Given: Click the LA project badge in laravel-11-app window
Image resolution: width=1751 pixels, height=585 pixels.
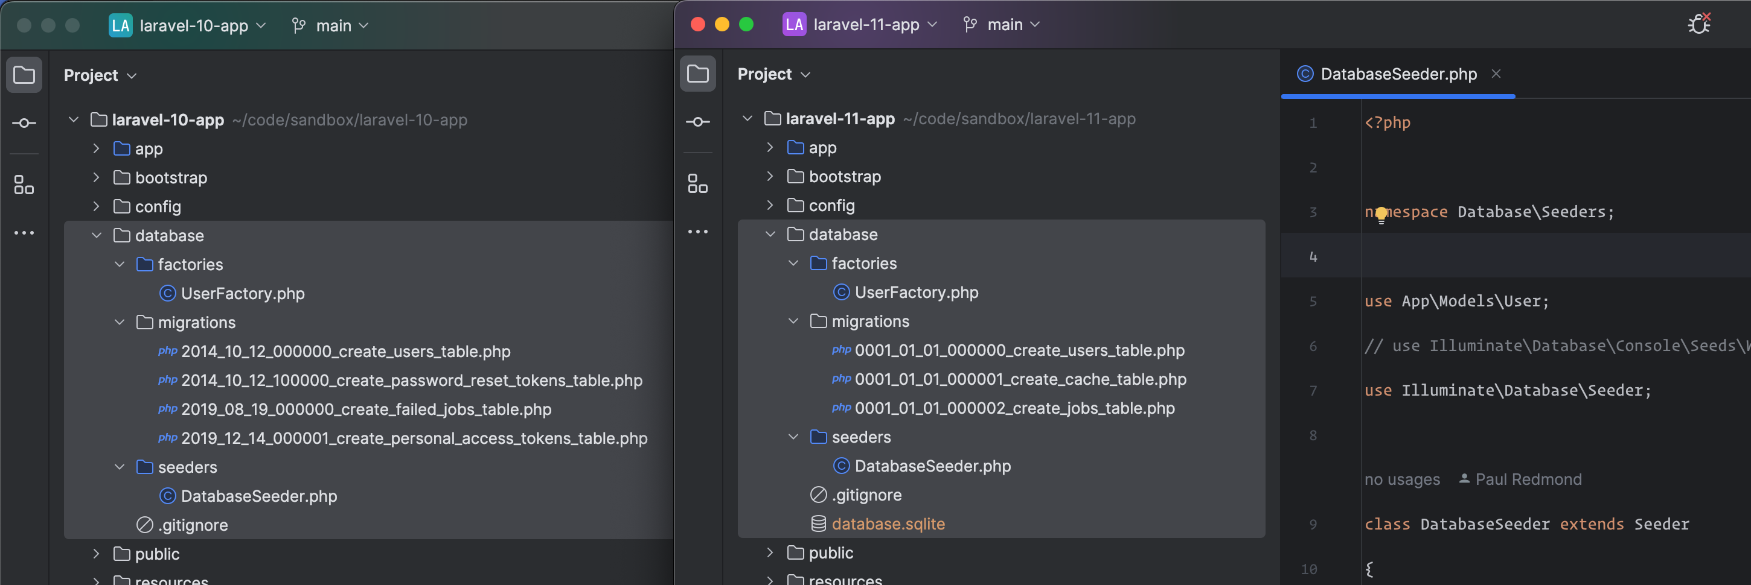Looking at the screenshot, I should pos(794,25).
